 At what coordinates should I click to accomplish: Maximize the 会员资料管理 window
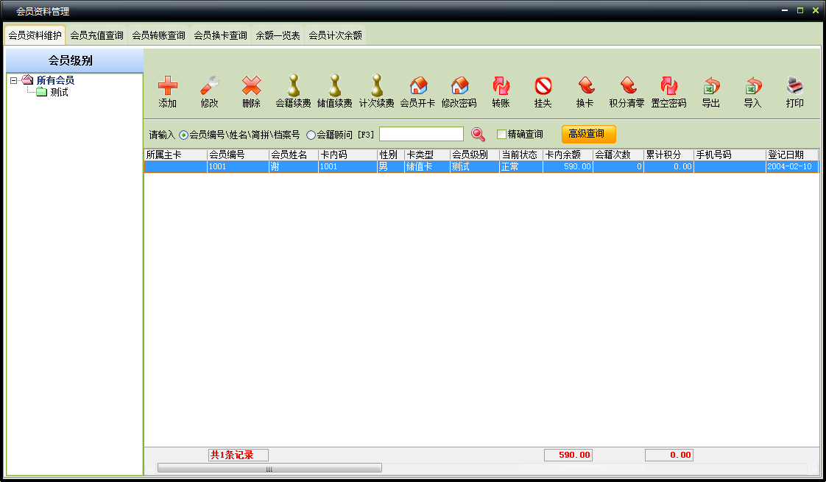coord(800,10)
